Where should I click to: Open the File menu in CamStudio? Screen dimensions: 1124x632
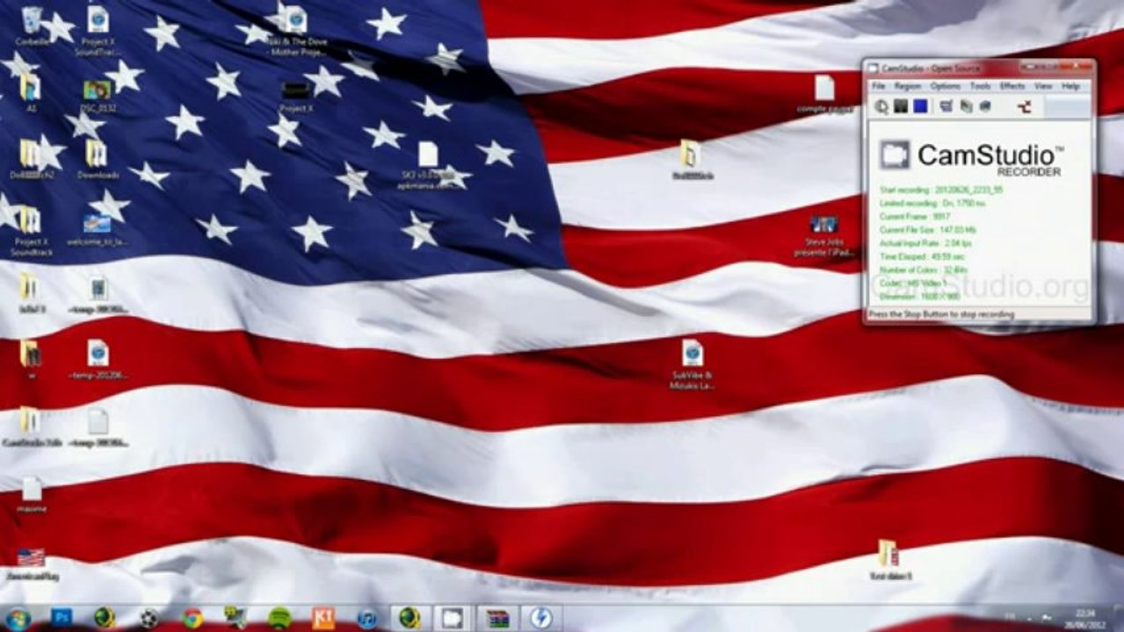pyautogui.click(x=878, y=86)
